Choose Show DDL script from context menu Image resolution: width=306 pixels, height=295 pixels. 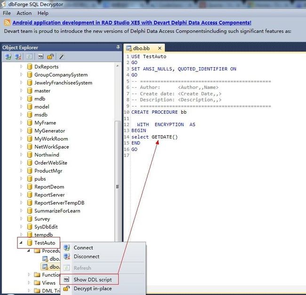coord(103,279)
